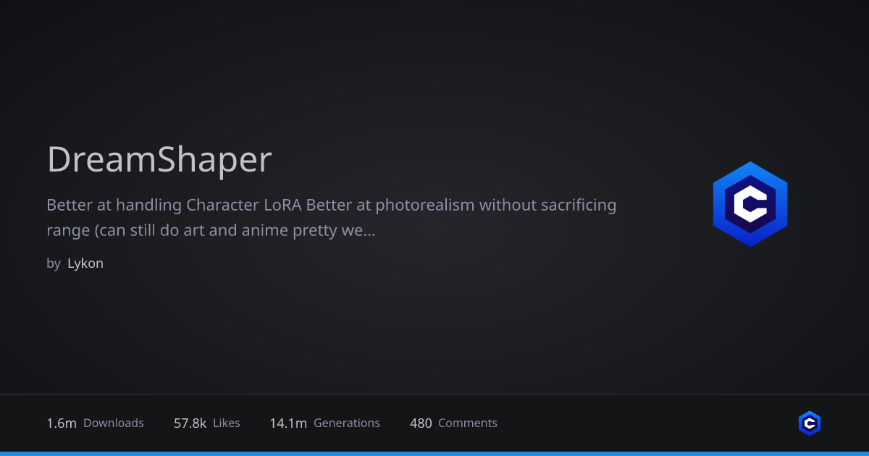Select the Generations label
The width and height of the screenshot is (869, 456).
tap(347, 423)
